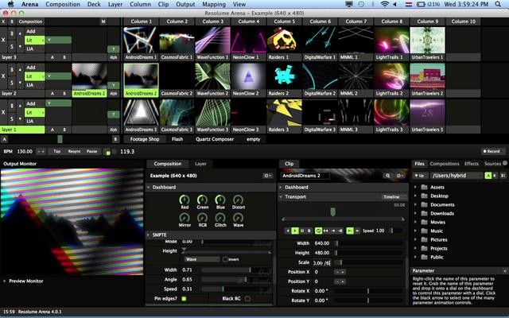
Task: Pause the BPM clock
Action: pyautogui.click(x=92, y=152)
